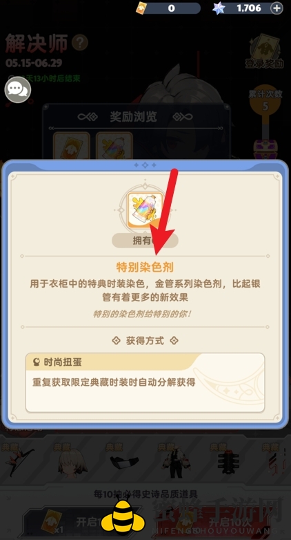Tap the 累计次数 5 progress indicator
291x540 pixels.
click(x=265, y=100)
